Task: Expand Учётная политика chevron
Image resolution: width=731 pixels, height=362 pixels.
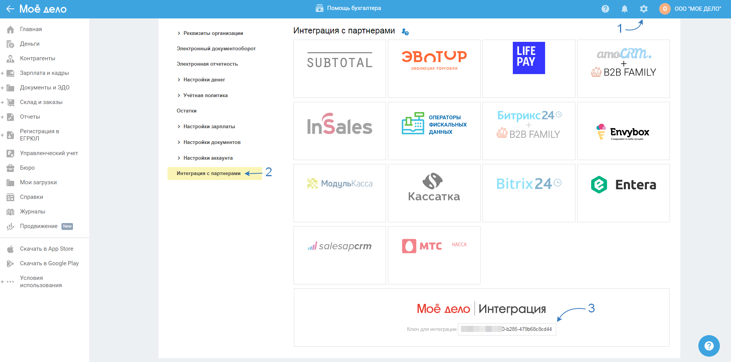Action: [x=179, y=96]
